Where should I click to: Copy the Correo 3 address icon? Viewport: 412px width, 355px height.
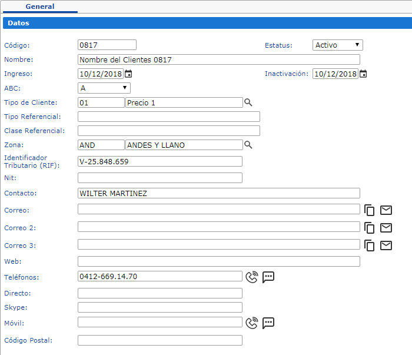click(369, 245)
